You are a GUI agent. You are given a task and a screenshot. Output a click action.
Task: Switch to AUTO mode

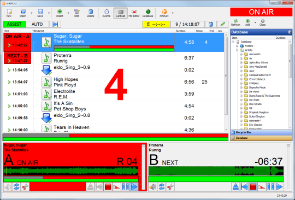(37, 24)
